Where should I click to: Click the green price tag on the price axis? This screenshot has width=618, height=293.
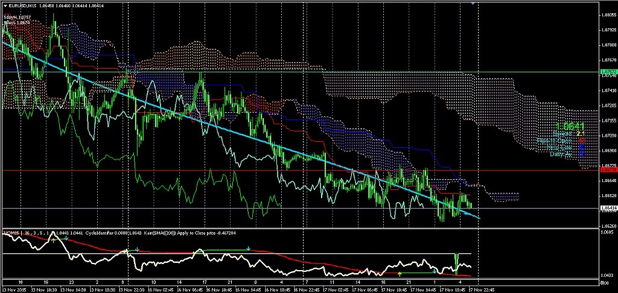pyautogui.click(x=608, y=72)
